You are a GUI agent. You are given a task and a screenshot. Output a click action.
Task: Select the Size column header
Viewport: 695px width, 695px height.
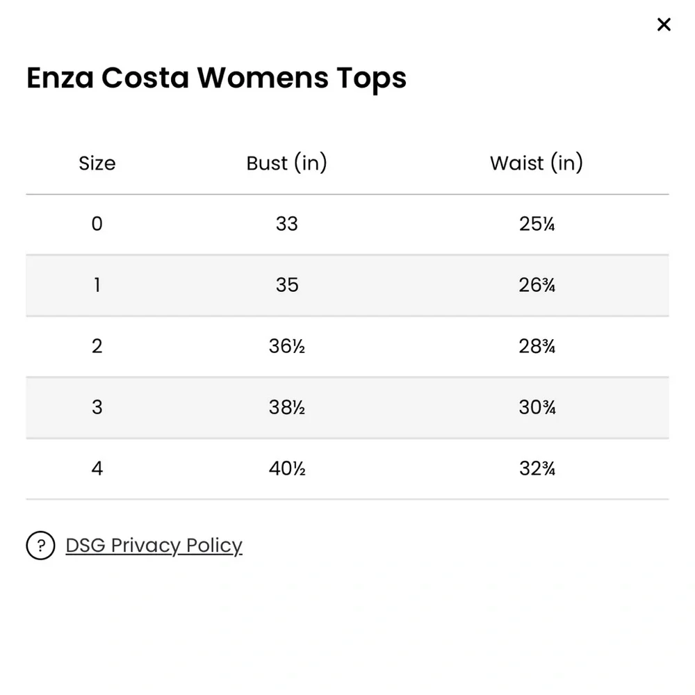(x=97, y=163)
